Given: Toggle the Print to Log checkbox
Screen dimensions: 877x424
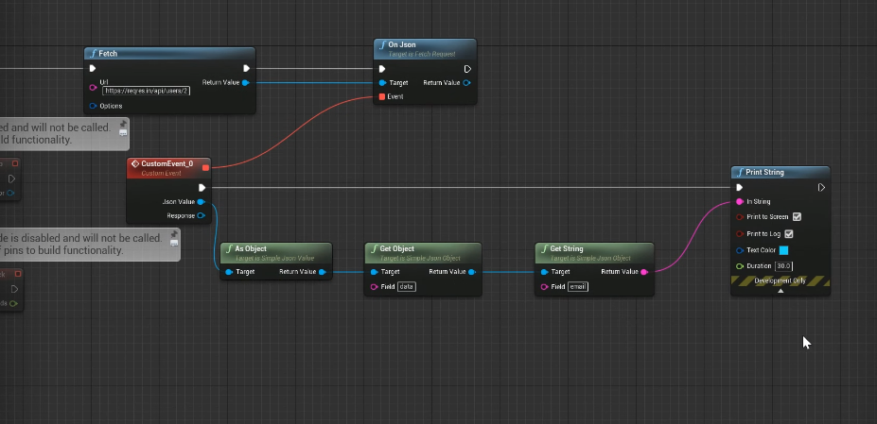Looking at the screenshot, I should coord(789,233).
